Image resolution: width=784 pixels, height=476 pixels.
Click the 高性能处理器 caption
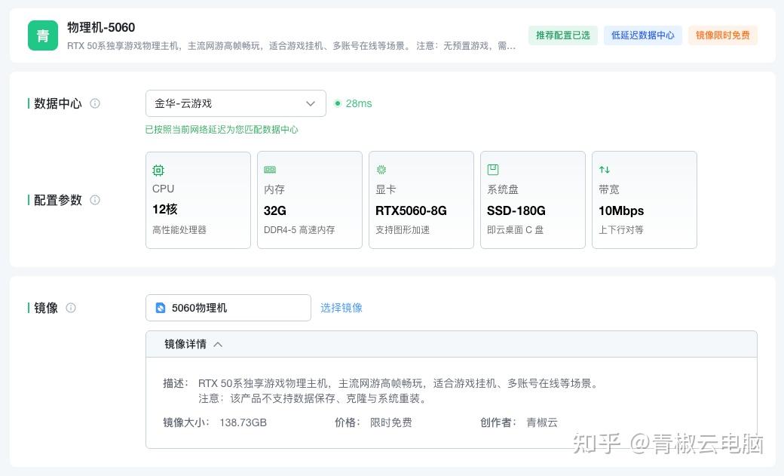(x=179, y=230)
